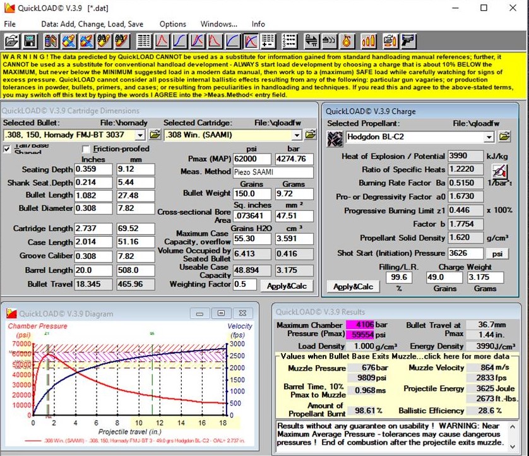Screen dimensions: 529x456
Task: Click the propellant icon beside Hodgdon BL-C2
Action: [x=335, y=137]
